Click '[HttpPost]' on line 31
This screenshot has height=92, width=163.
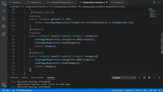coord(36,53)
